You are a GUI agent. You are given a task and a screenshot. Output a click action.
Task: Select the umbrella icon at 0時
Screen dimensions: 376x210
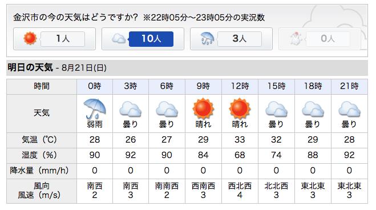[x=95, y=109]
